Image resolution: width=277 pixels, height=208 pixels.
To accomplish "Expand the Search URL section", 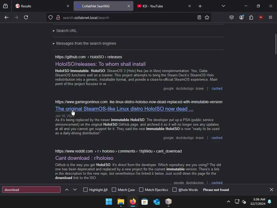I will (x=65, y=31).
